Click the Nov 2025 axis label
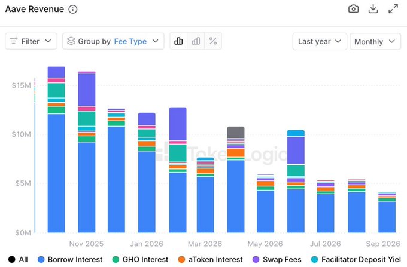This screenshot has height=267, width=407. 86,244
